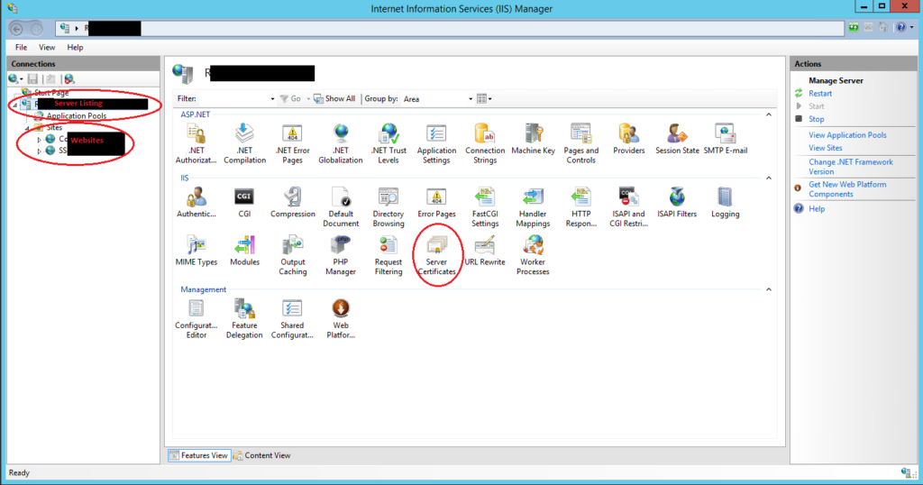
Task: Open Shared Configuration feature
Action: (x=293, y=318)
